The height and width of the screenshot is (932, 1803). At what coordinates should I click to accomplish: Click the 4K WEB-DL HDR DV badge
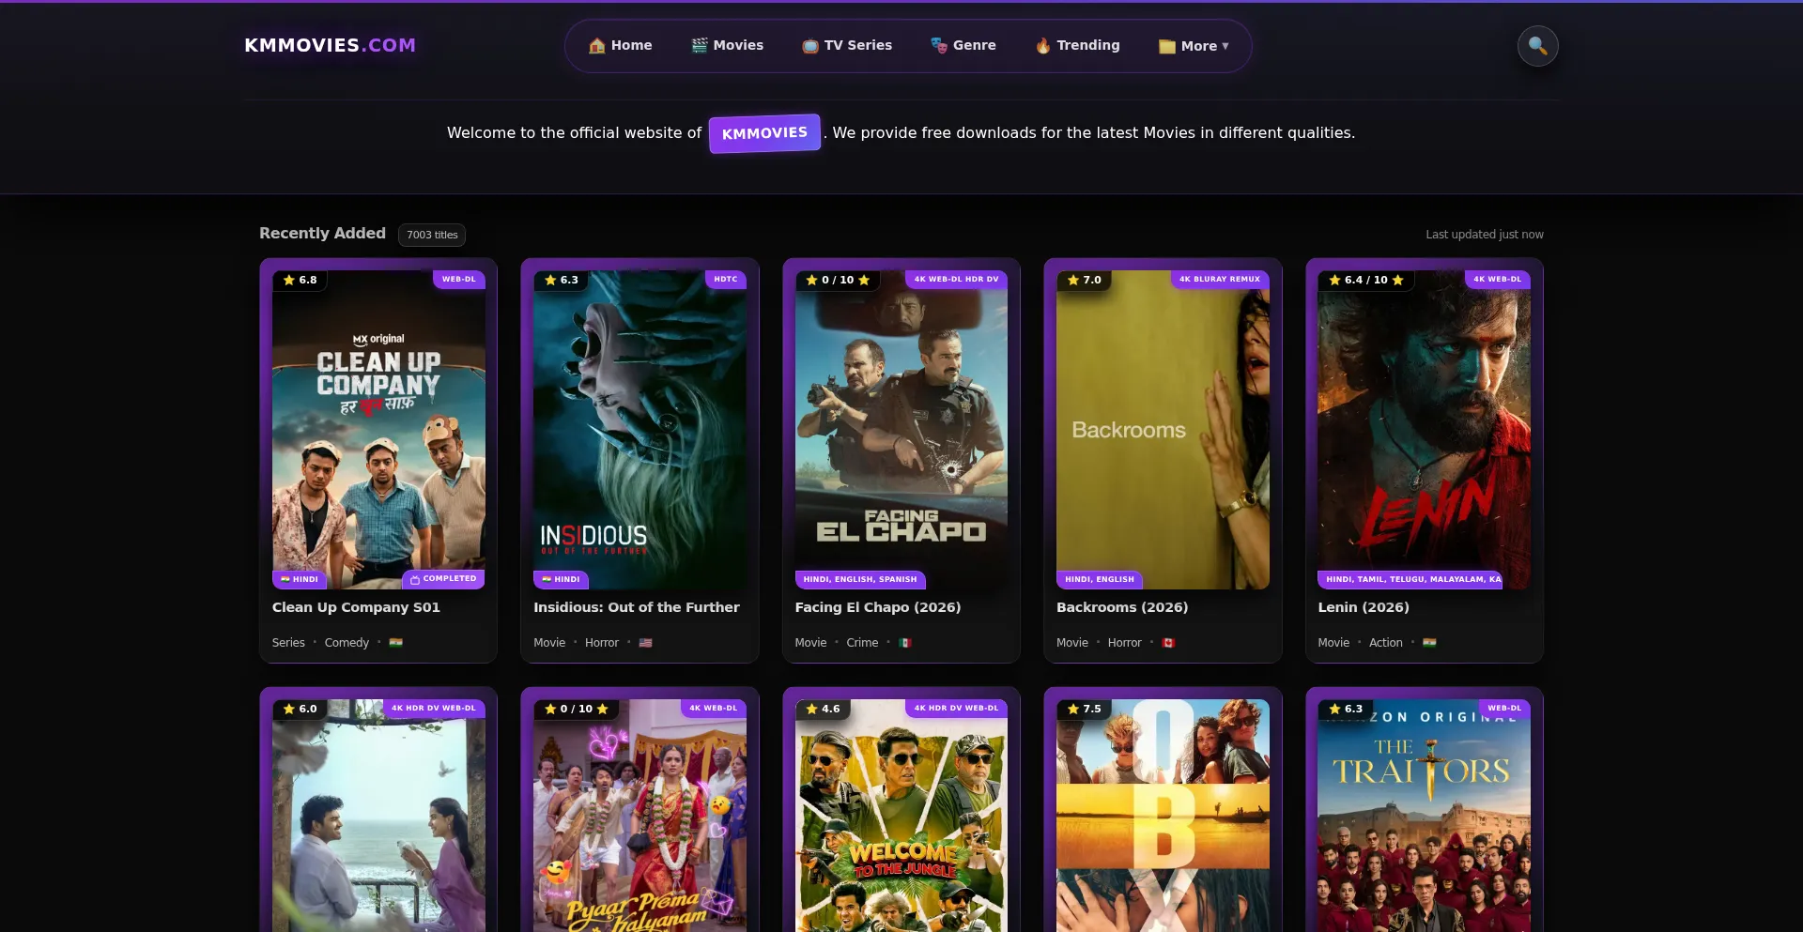click(956, 279)
